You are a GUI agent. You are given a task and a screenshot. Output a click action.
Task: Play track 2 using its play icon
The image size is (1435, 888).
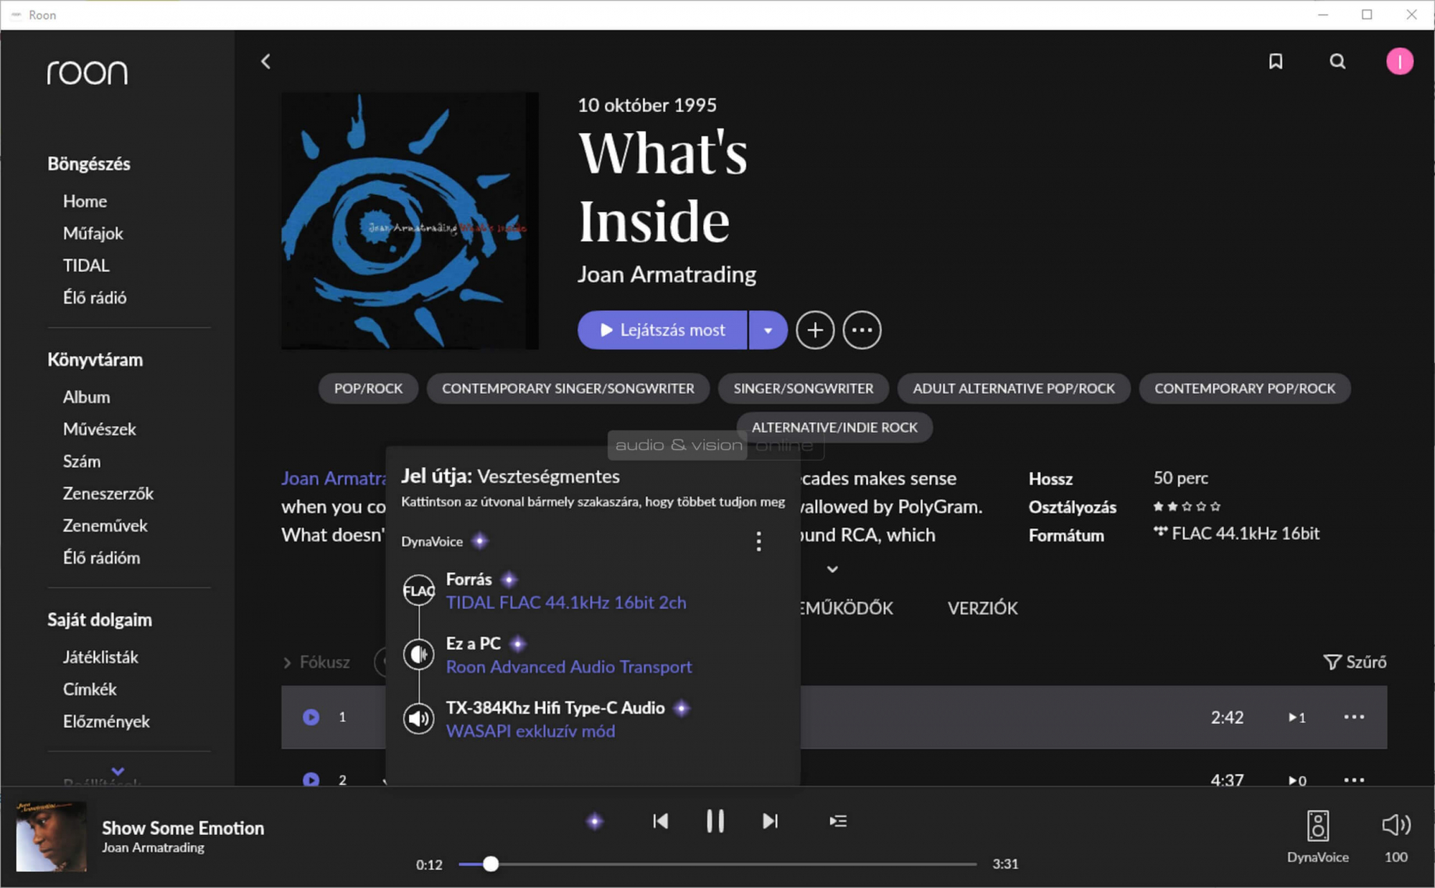pyautogui.click(x=311, y=780)
